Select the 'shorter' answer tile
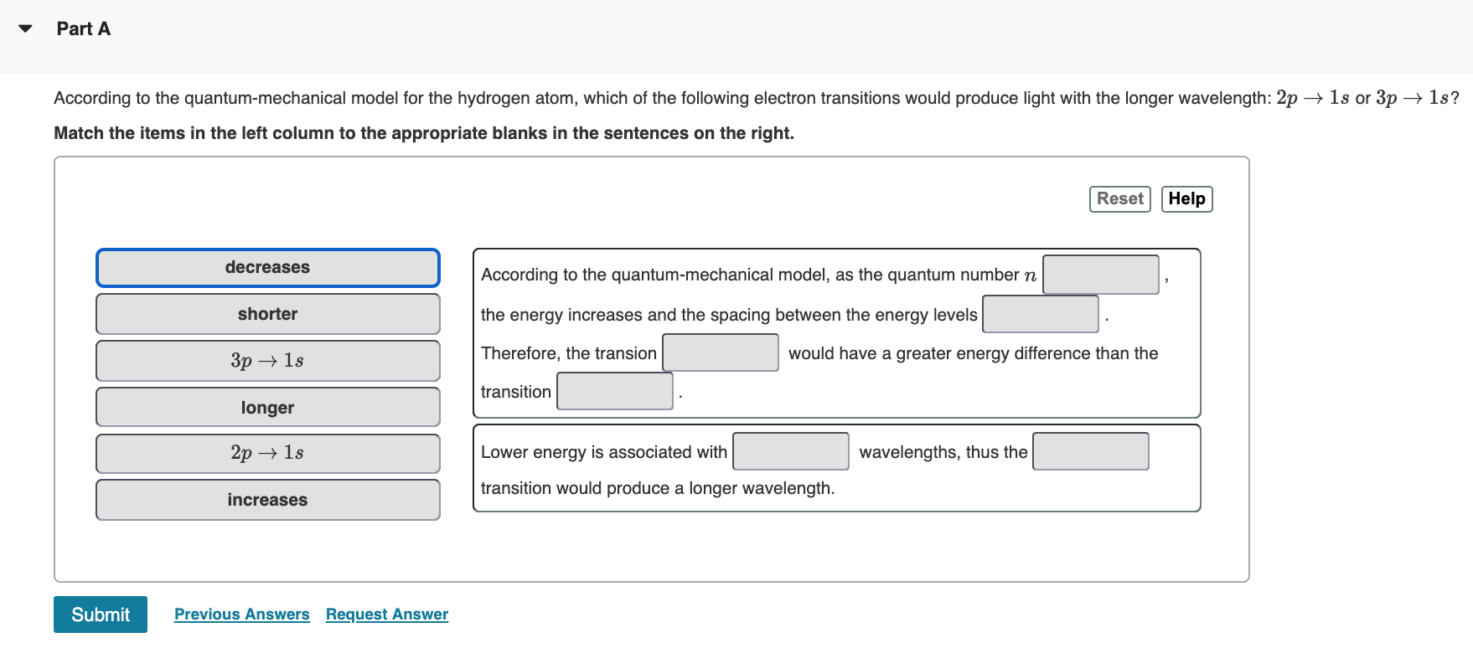Screen dimensions: 1473x648 pyautogui.click(x=267, y=314)
